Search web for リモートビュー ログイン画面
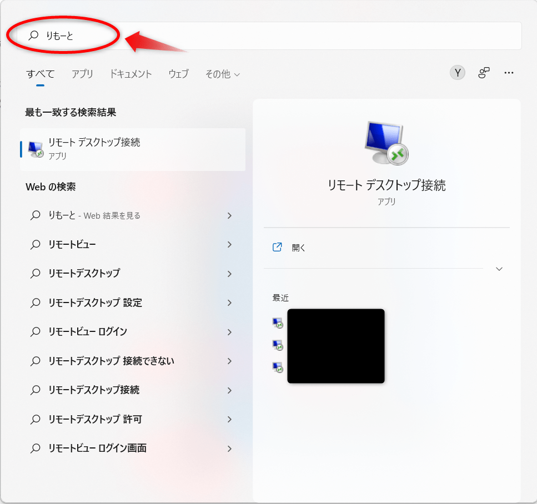 (98, 448)
